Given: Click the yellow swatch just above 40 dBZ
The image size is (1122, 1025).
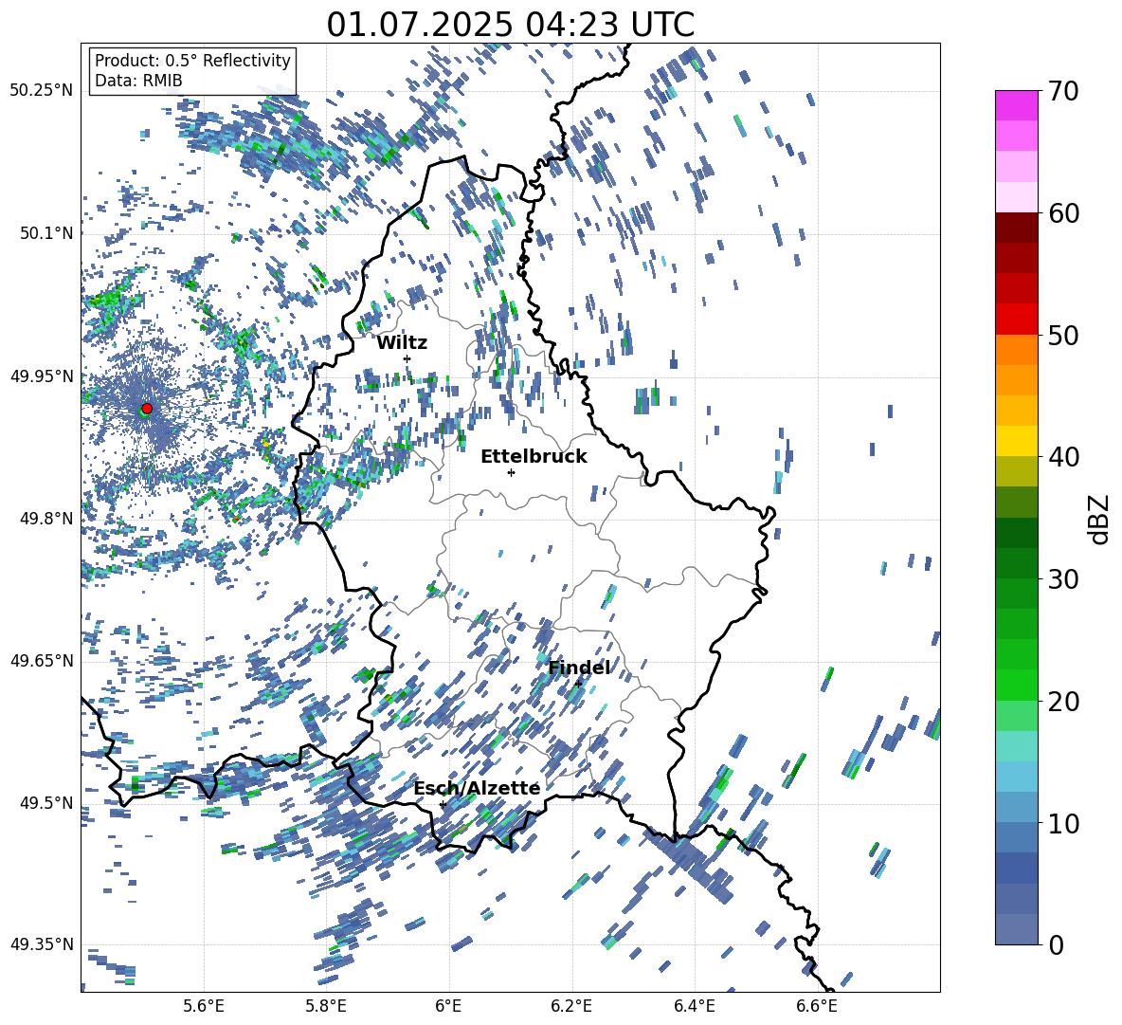Looking at the screenshot, I should tap(1017, 441).
